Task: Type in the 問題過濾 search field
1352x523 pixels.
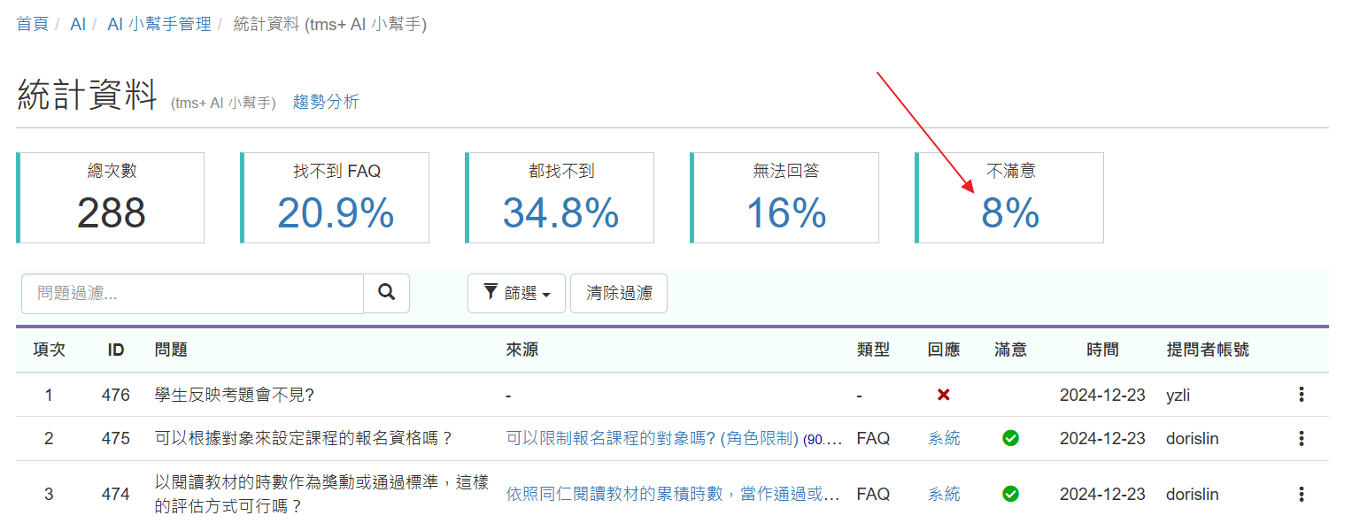Action: [x=192, y=293]
